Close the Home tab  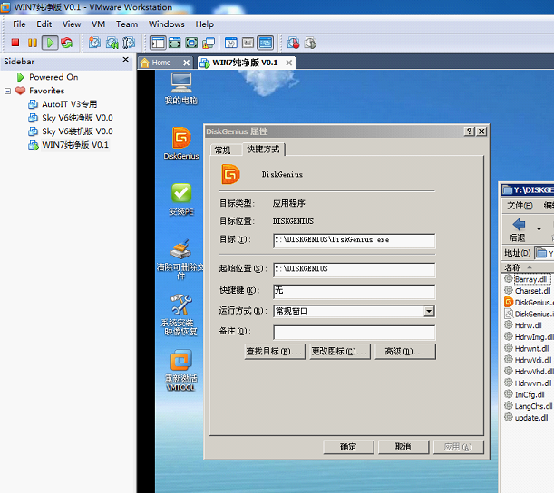(x=186, y=63)
